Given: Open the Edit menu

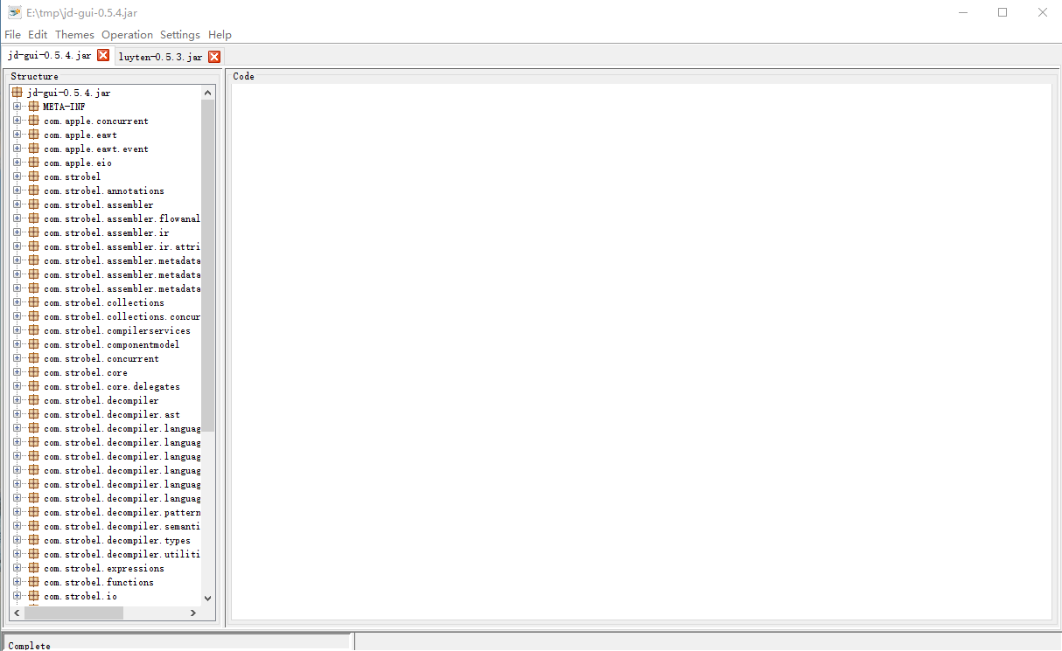Looking at the screenshot, I should point(38,35).
